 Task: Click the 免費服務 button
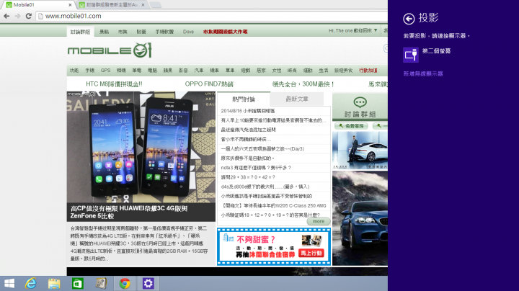point(351,126)
